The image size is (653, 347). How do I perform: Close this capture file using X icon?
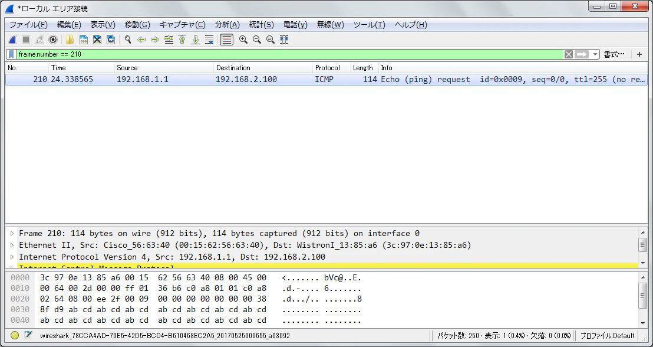pyautogui.click(x=97, y=40)
